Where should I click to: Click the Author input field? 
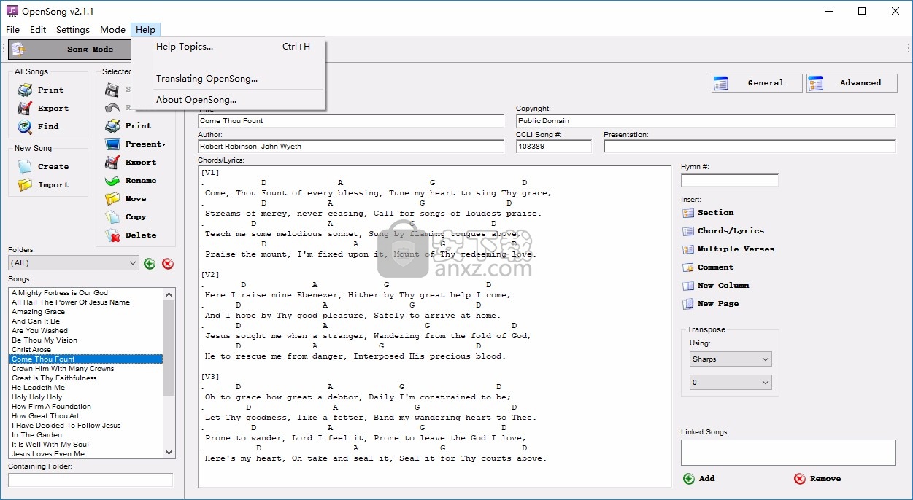pos(351,147)
